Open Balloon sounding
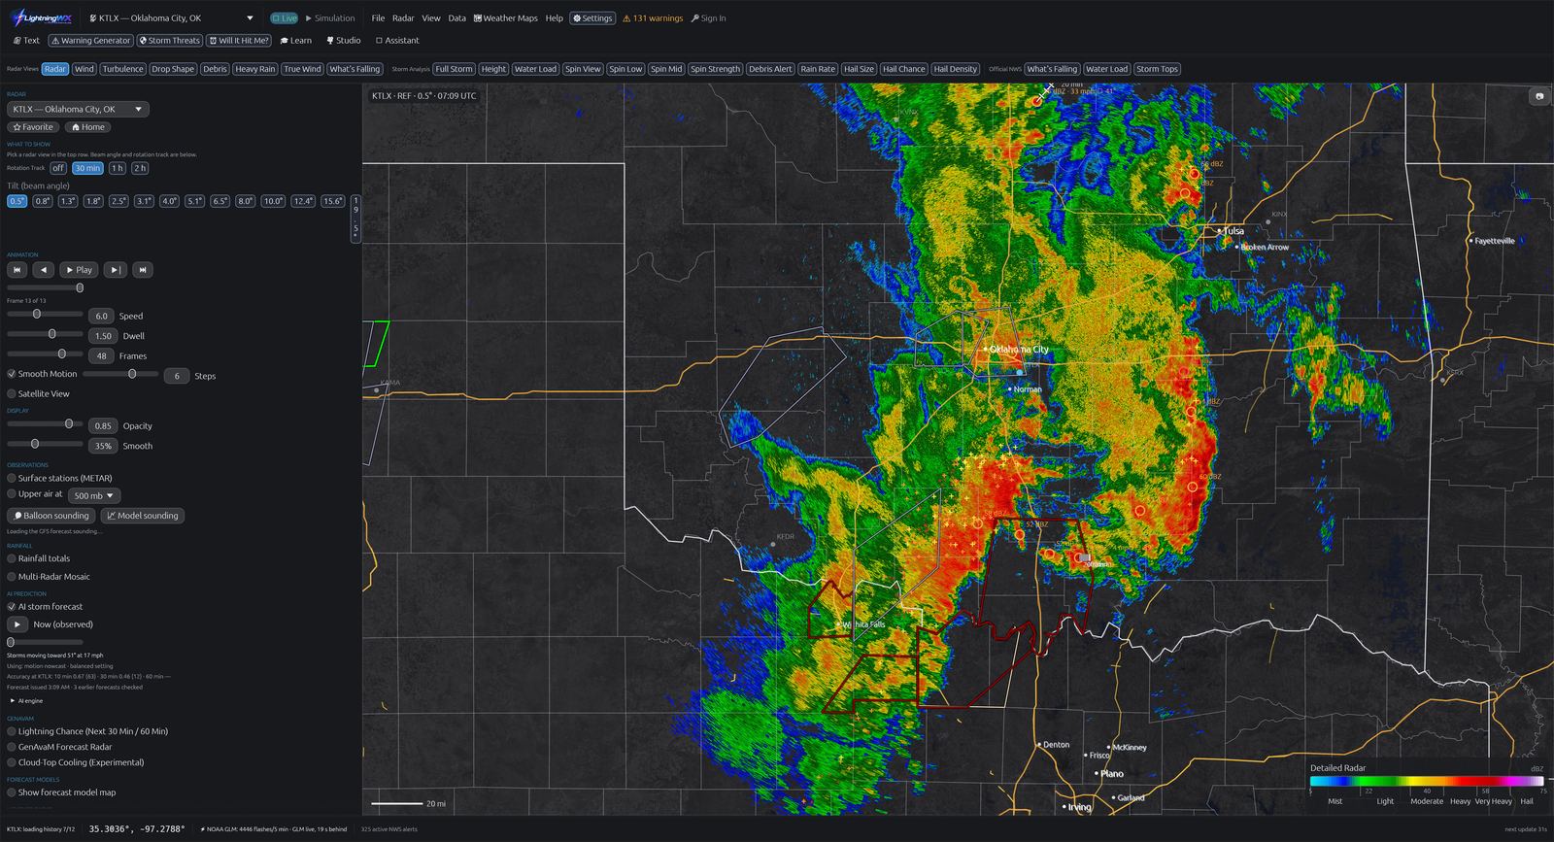The width and height of the screenshot is (1554, 842). point(51,516)
